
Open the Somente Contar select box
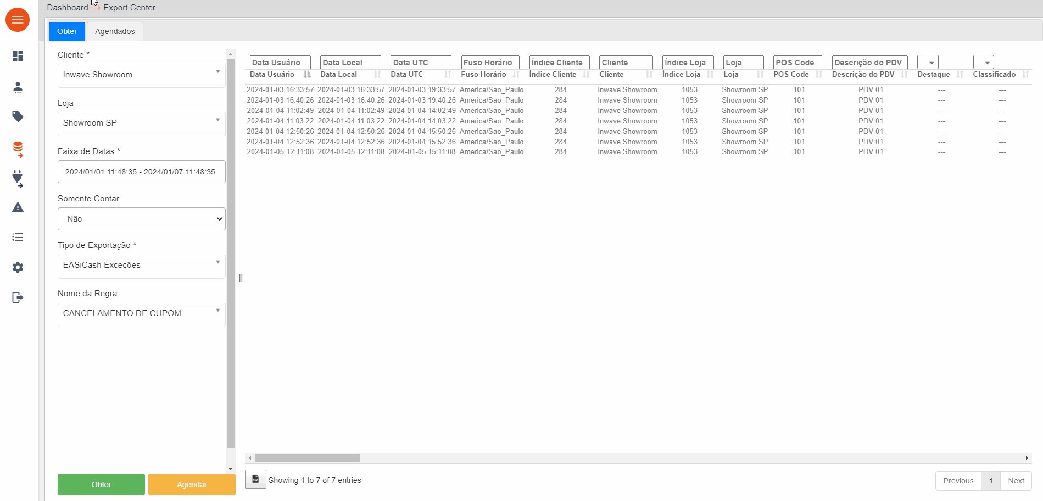(x=141, y=219)
